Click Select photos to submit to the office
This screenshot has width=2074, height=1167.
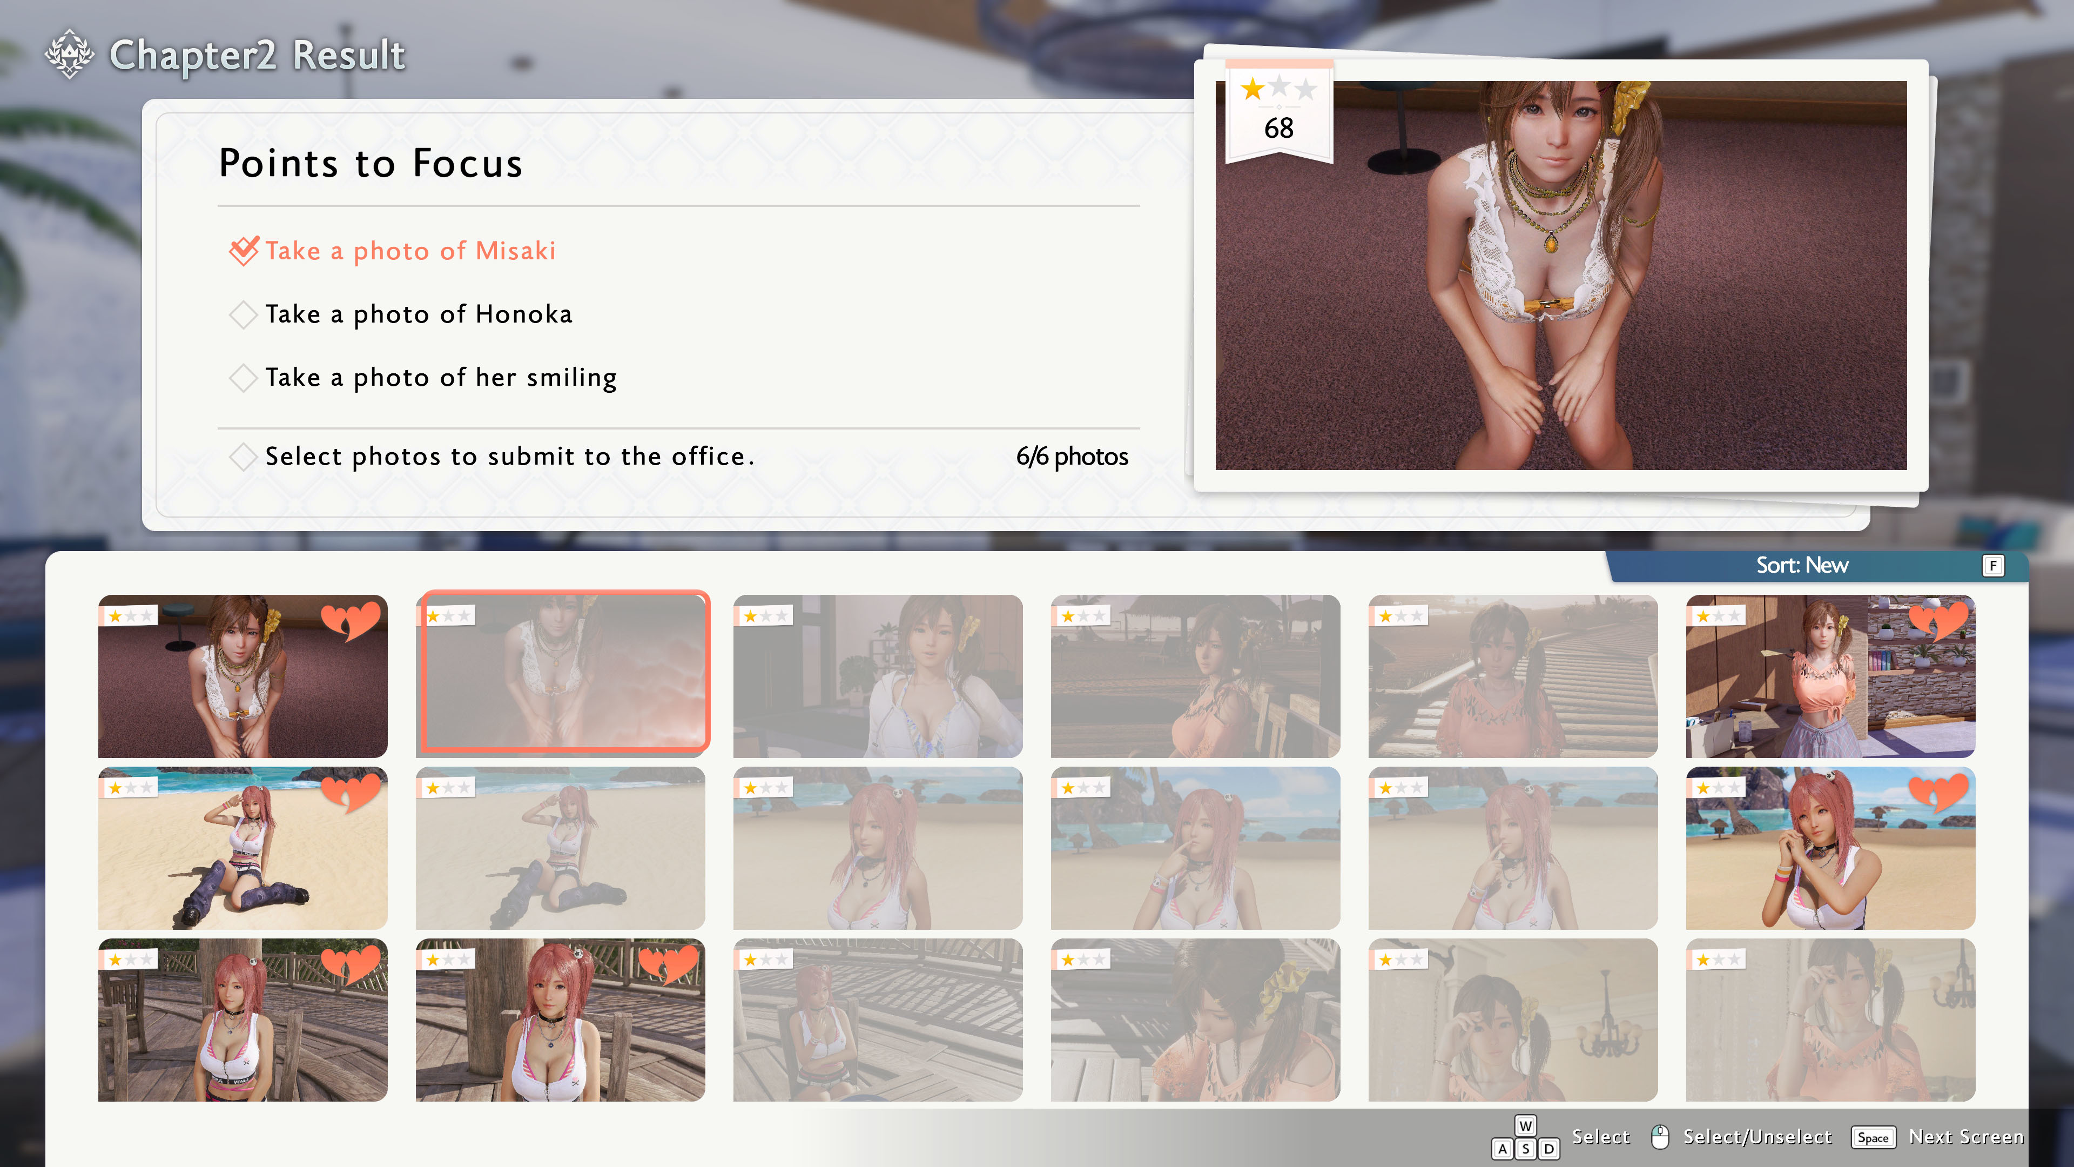click(510, 457)
